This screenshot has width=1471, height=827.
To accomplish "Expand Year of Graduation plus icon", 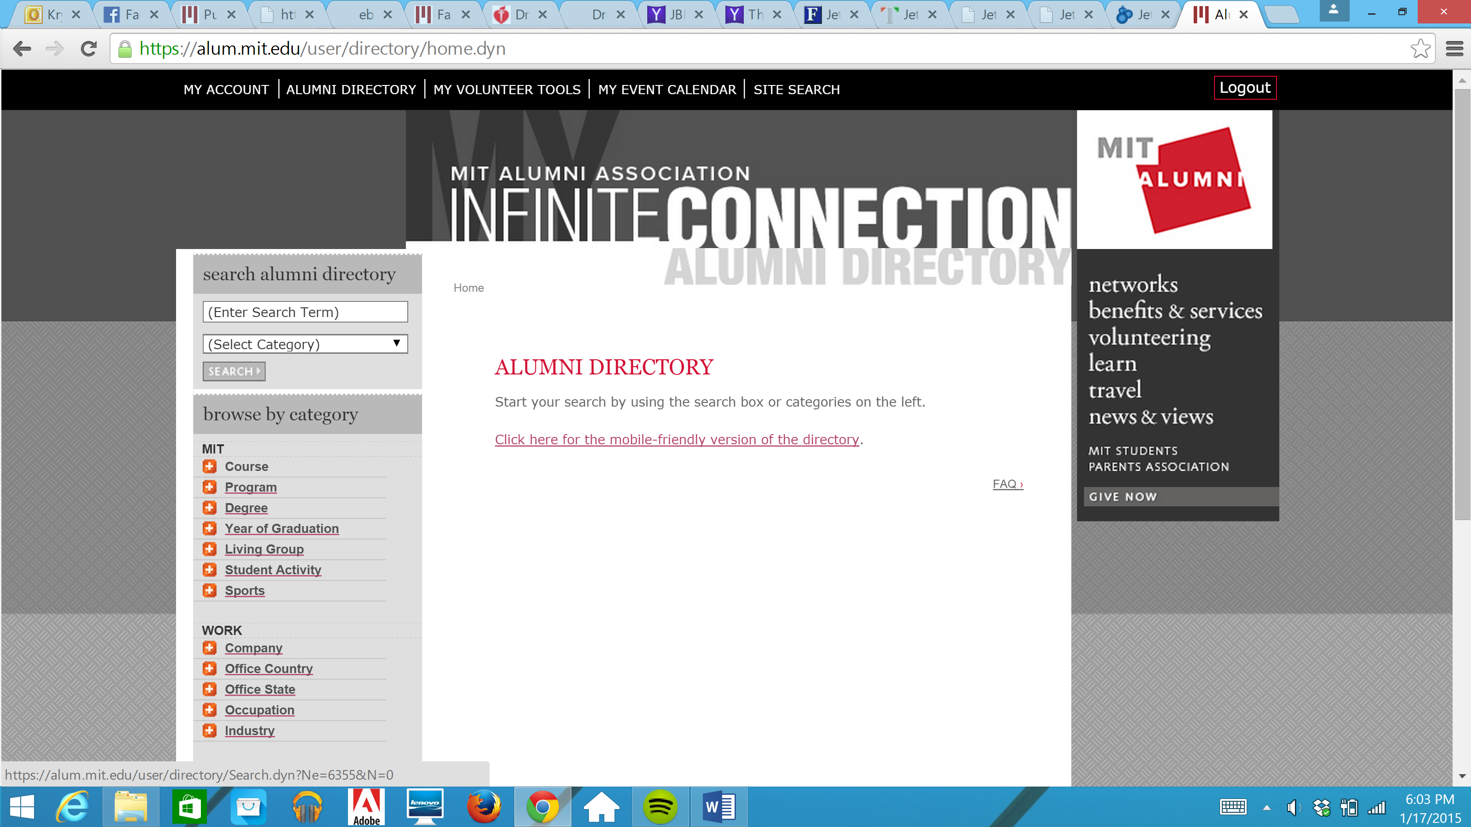I will [210, 528].
